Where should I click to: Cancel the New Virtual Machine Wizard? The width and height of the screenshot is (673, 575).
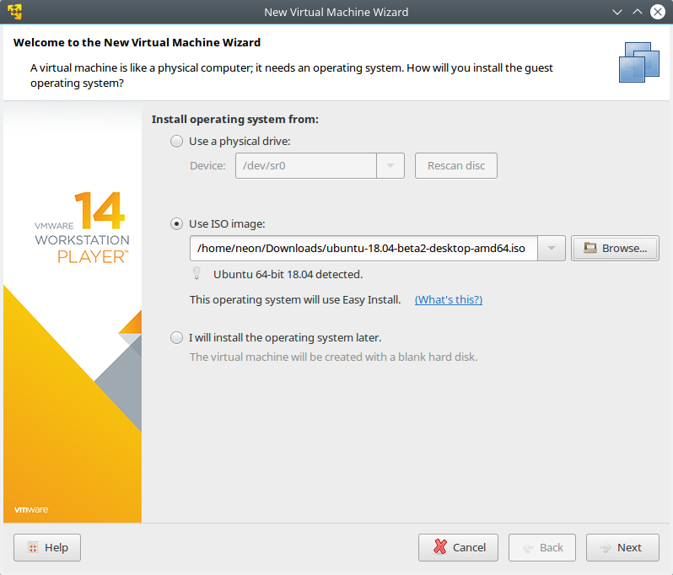pos(459,547)
